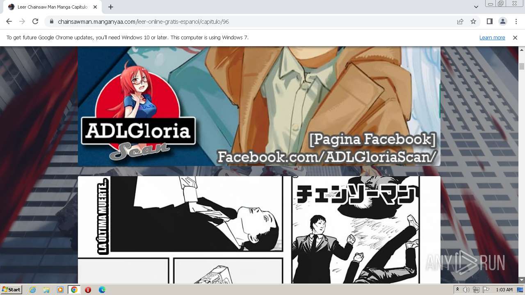Viewport: 525px width, 295px height.
Task: Open the Learn more link
Action: click(x=492, y=37)
